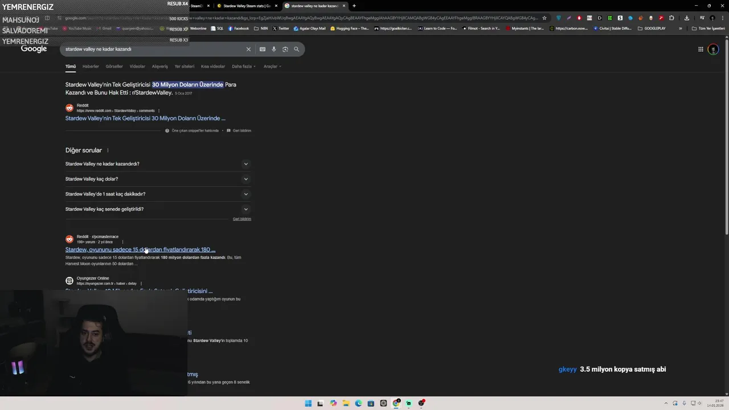Switch to the Kısa videolar tab
Image resolution: width=729 pixels, height=410 pixels.
click(x=213, y=67)
